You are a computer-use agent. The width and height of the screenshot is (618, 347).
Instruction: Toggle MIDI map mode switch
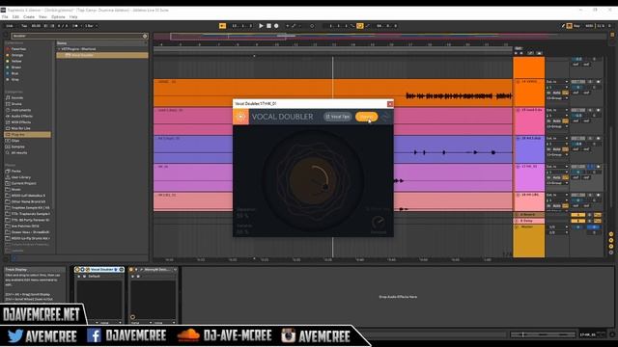click(x=589, y=26)
